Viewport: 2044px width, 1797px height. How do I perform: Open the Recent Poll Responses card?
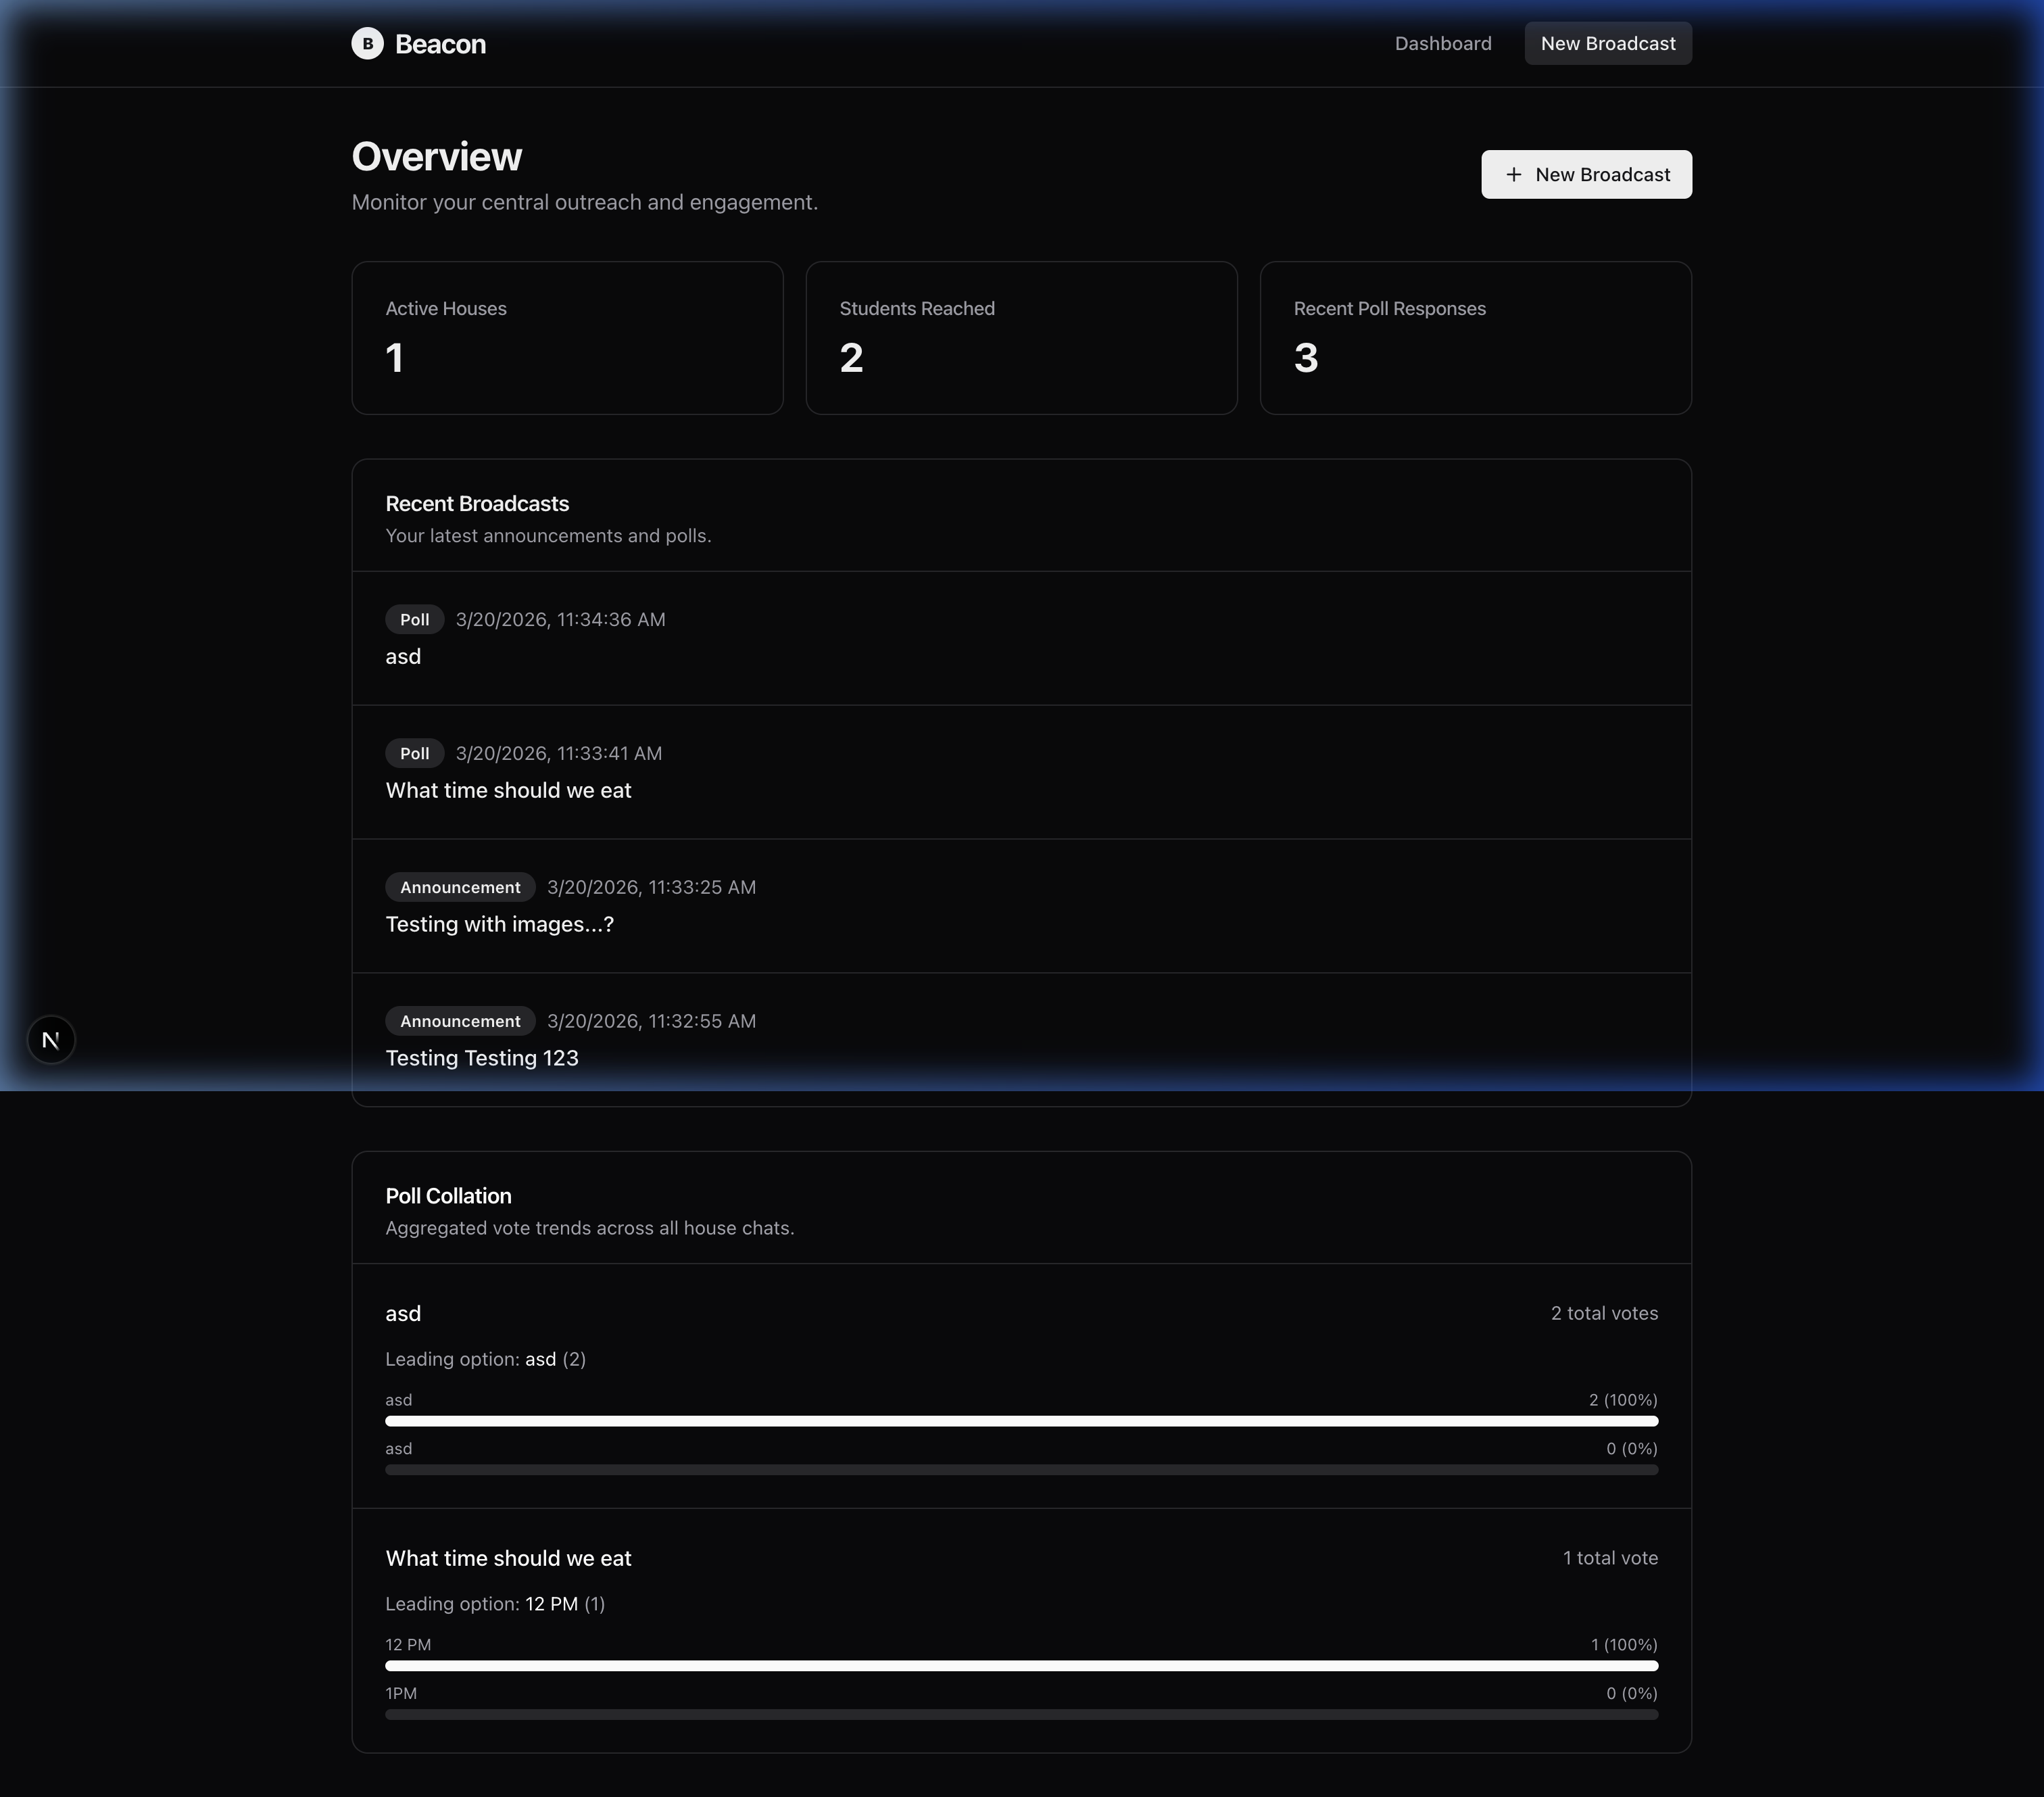coord(1475,338)
